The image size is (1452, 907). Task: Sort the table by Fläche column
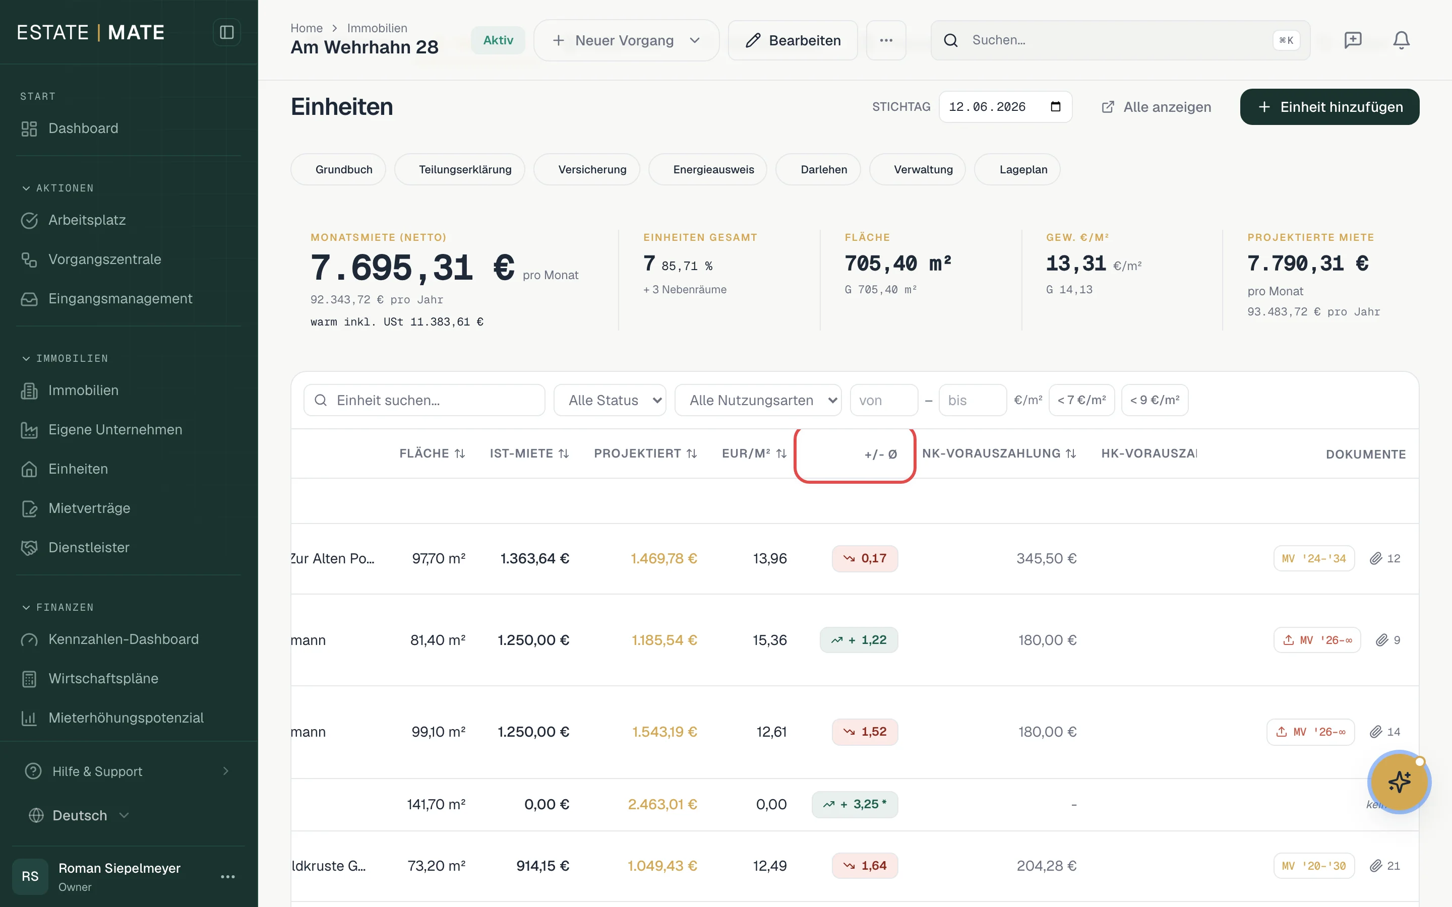(x=432, y=454)
